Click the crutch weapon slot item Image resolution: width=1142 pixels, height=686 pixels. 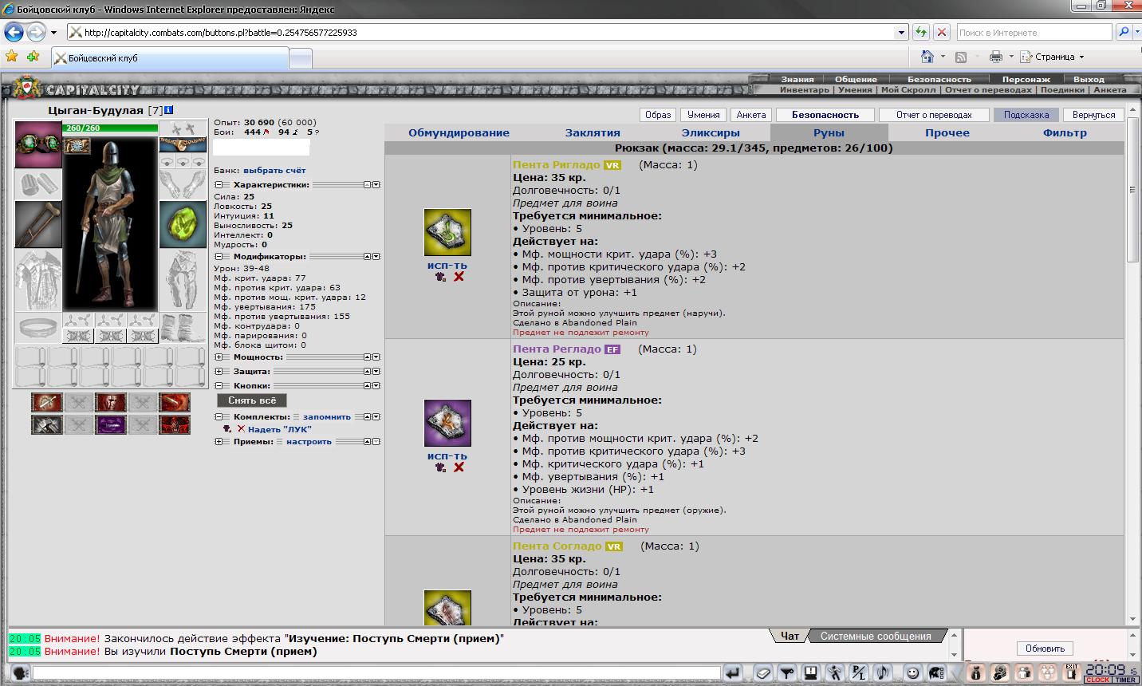(38, 223)
